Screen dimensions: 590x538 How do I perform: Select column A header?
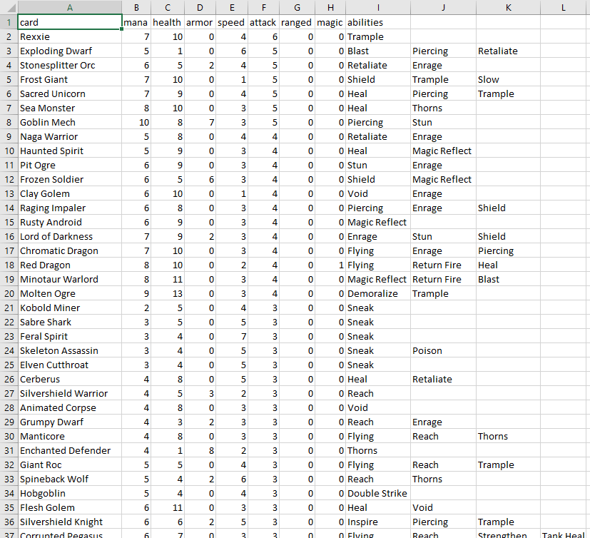(70, 7)
